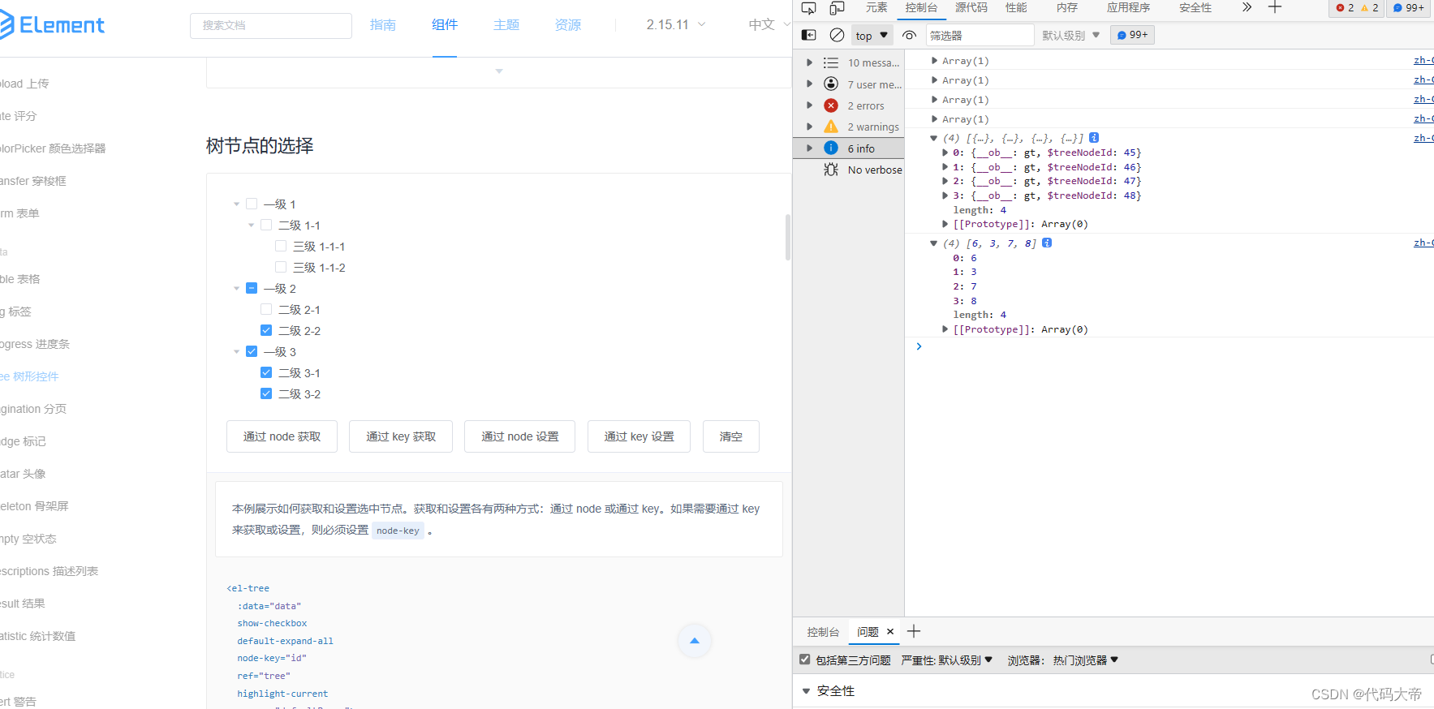Uncheck the 二级 2-2 checkbox
Image resolution: width=1434 pixels, height=709 pixels.
(x=266, y=330)
